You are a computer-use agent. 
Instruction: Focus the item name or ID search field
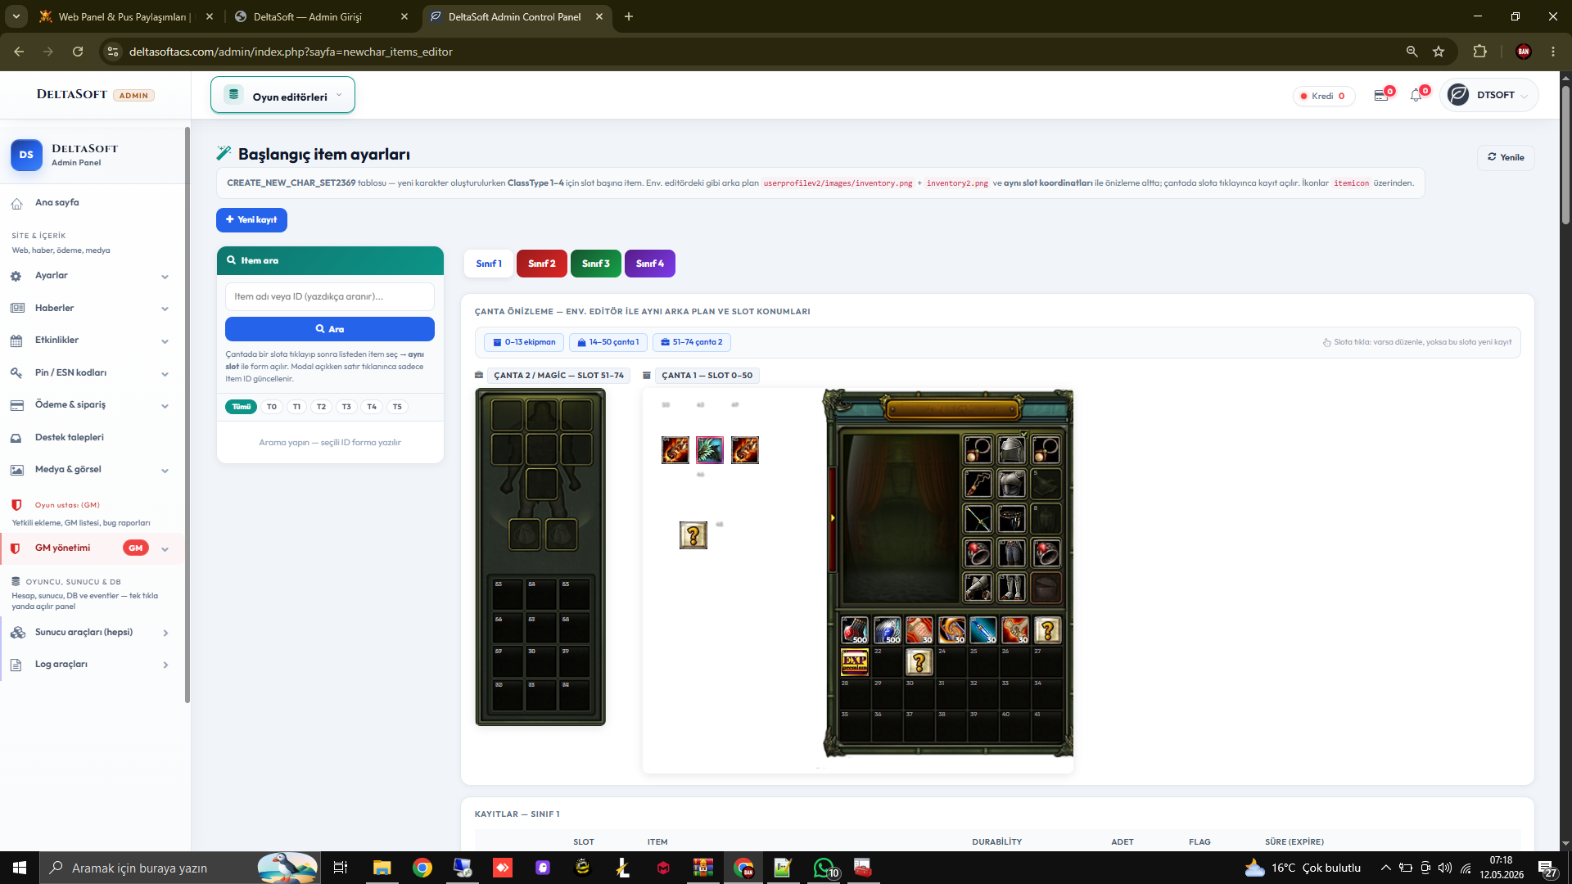point(330,296)
